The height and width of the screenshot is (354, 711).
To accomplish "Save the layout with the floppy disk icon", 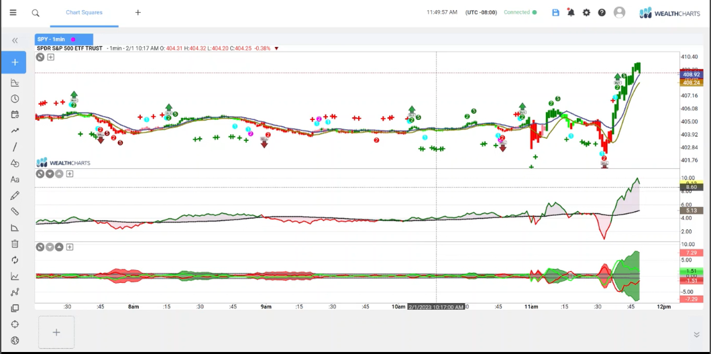I will 555,12.
